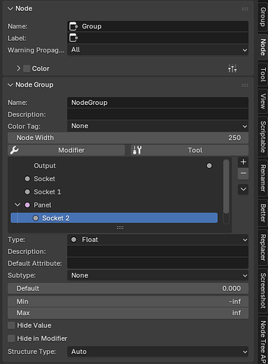The width and height of the screenshot is (268, 364).
Task: Click the Output row socket dot
Action: (x=209, y=166)
